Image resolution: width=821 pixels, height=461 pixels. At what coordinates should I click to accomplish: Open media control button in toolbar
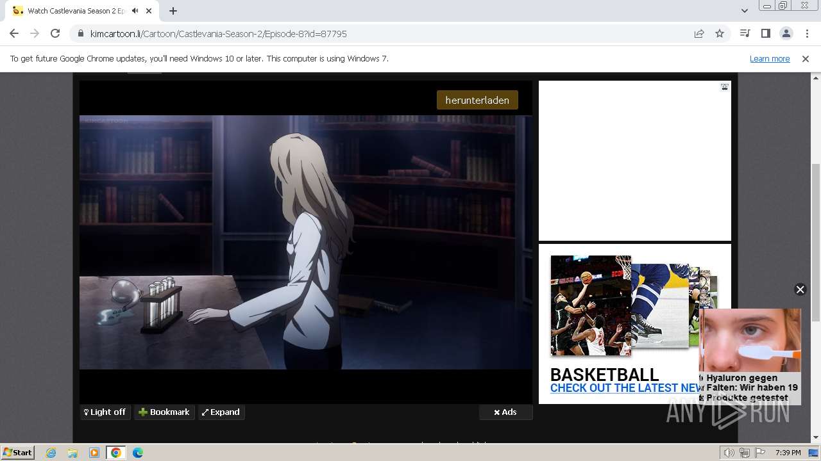point(745,34)
